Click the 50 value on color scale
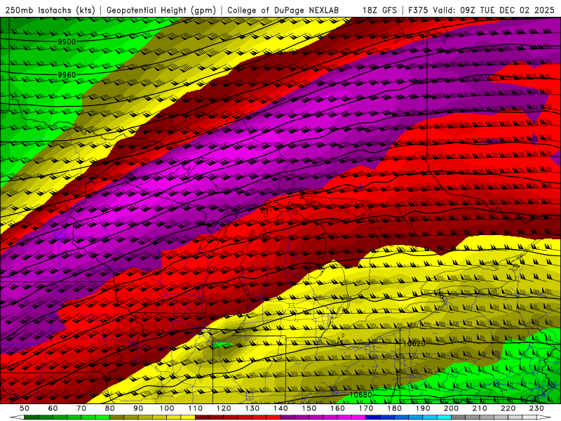The height and width of the screenshot is (421, 561). pyautogui.click(x=25, y=408)
